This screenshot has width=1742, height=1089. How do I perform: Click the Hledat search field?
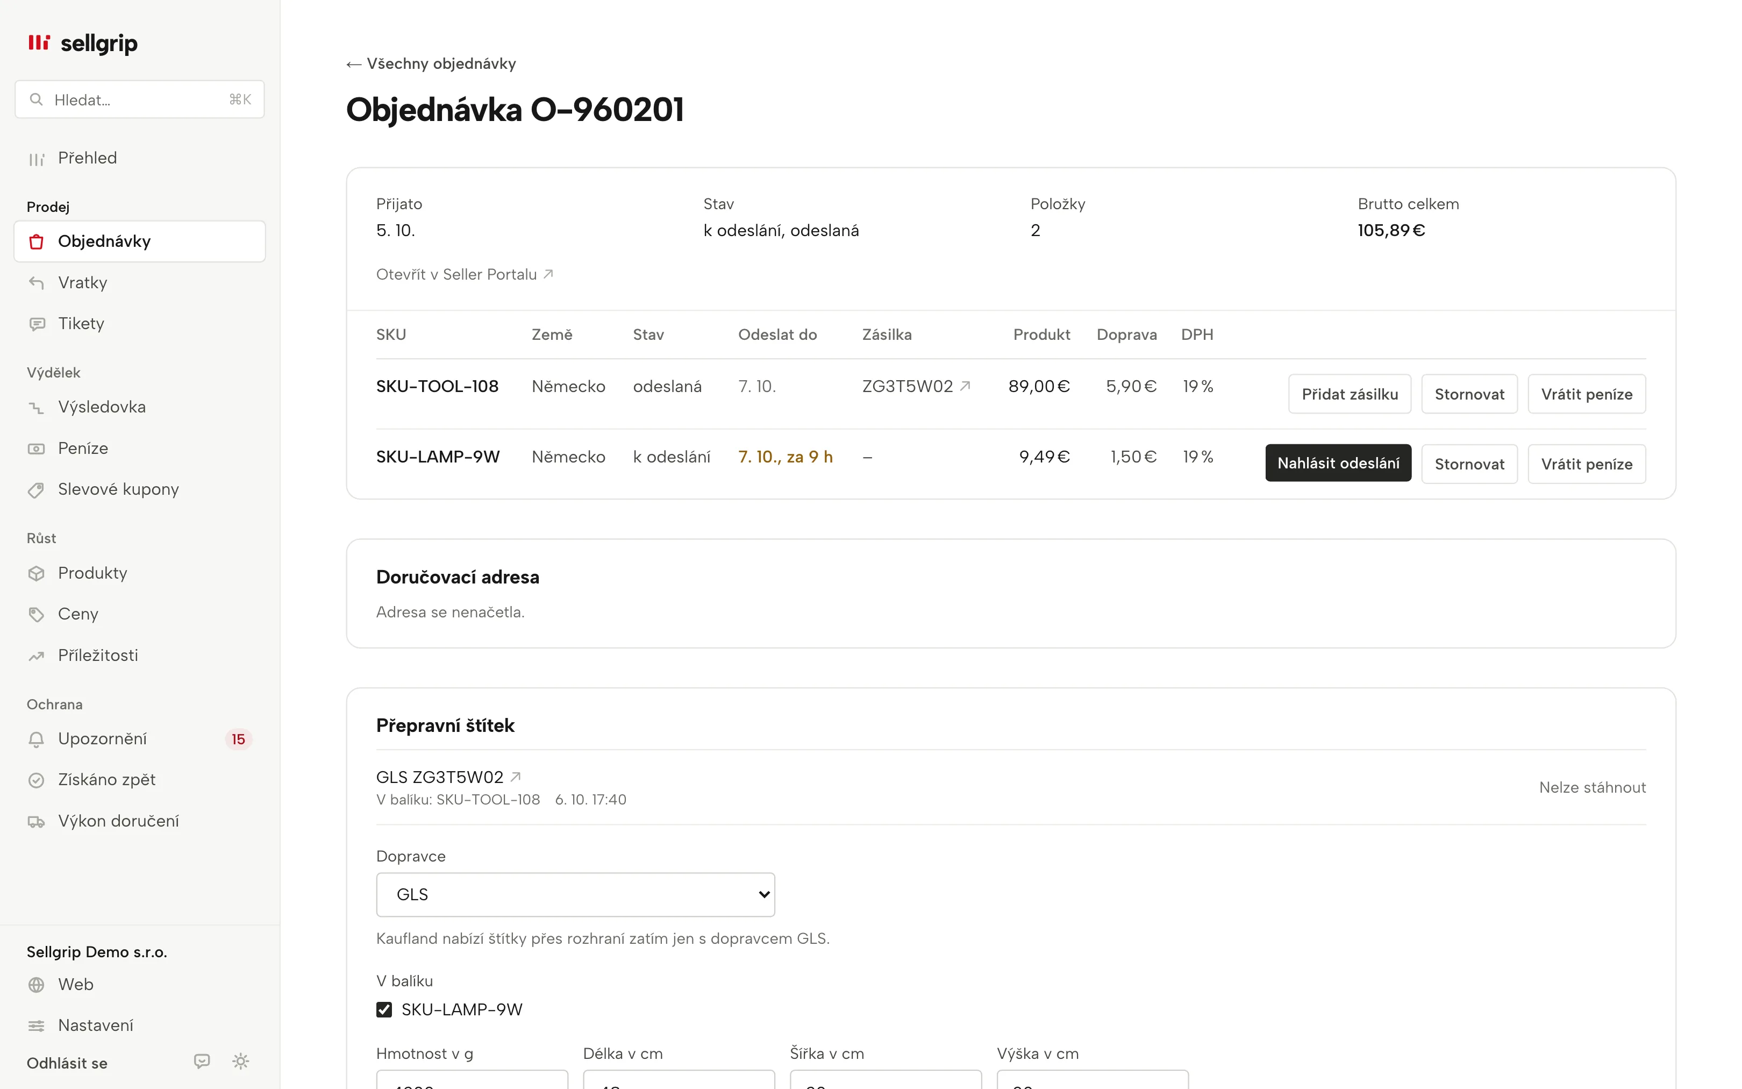click(140, 99)
